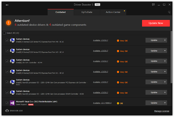Open Available 12.0.40660.0 version link
Image resolution: width=174 pixels, height=117 pixels.
coord(102,103)
